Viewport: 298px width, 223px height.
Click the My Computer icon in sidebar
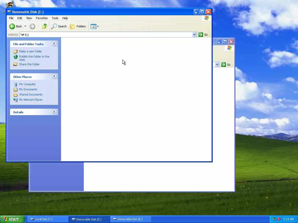click(x=16, y=84)
